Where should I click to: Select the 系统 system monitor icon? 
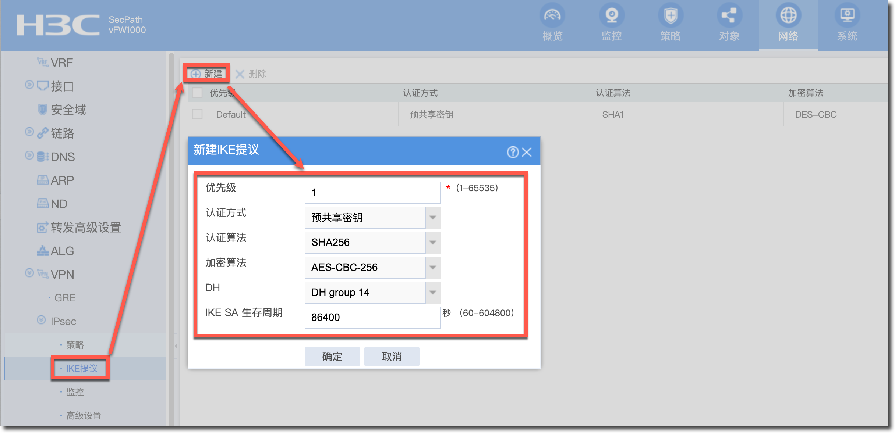[847, 15]
